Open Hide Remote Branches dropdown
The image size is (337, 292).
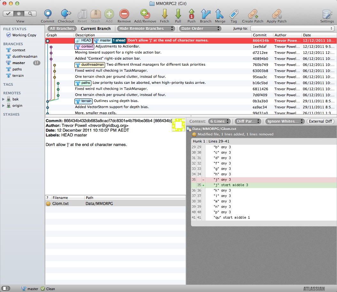coord(146,29)
